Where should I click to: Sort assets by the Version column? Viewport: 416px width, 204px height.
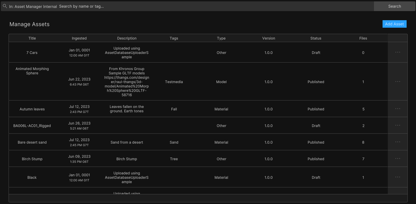click(x=268, y=38)
